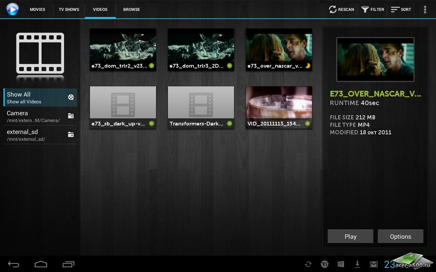Viewport: 436px width, 272px height.
Task: Open the Filter menu
Action: pyautogui.click(x=373, y=10)
